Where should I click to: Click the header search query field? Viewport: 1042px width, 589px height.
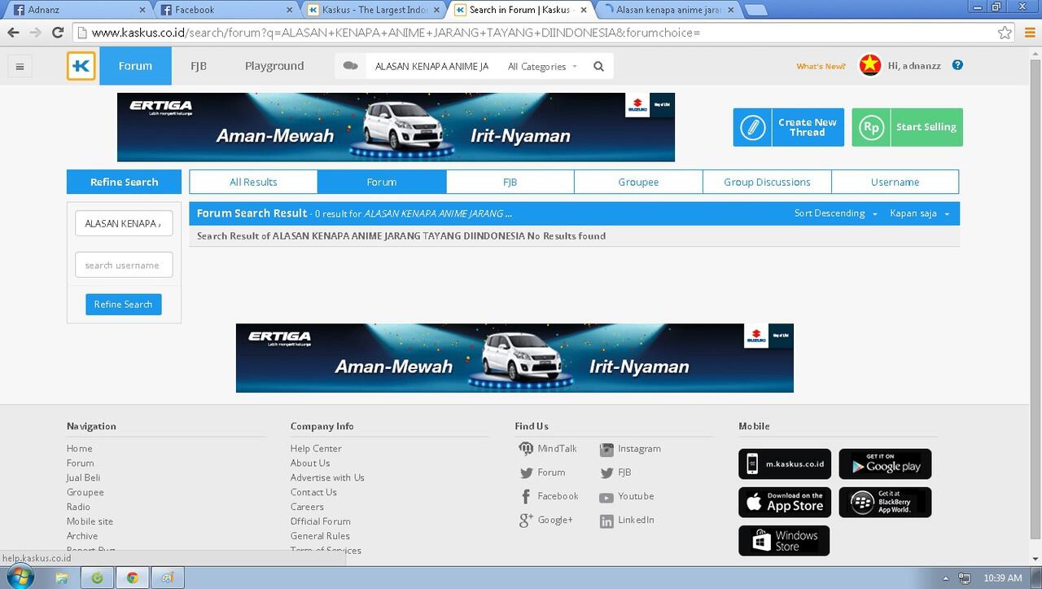432,67
